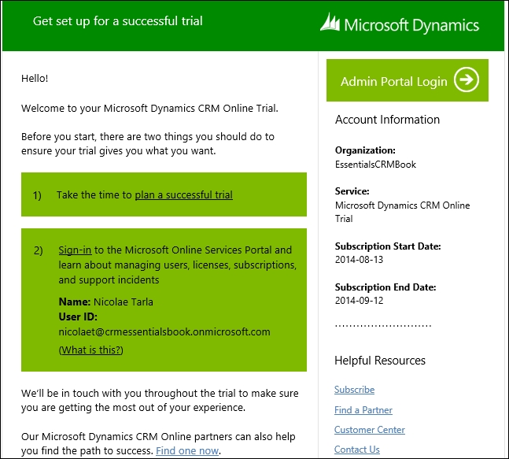This screenshot has height=459, width=509.
Task: Click the 'Get set up for a successful trial' header
Action: [x=117, y=21]
